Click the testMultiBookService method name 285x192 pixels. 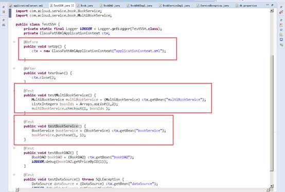click(70, 95)
